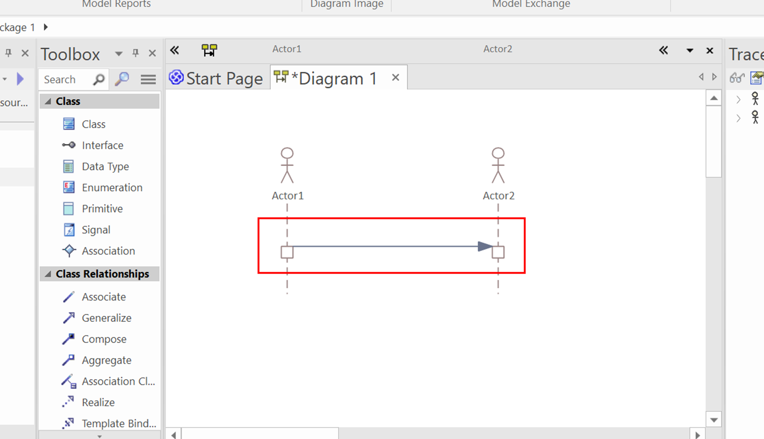Open the Toolbox panel dropdown arrow
The height and width of the screenshot is (439, 764).
click(x=118, y=54)
